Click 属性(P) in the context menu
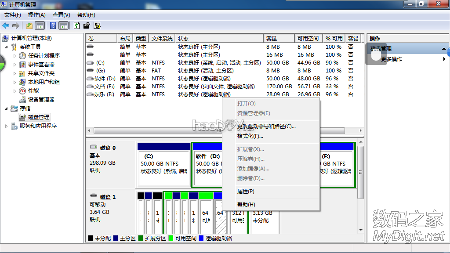Screen dimensions: 450x253 tap(246, 192)
